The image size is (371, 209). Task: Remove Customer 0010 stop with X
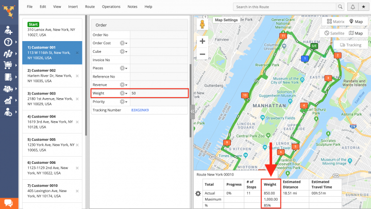pos(77,191)
